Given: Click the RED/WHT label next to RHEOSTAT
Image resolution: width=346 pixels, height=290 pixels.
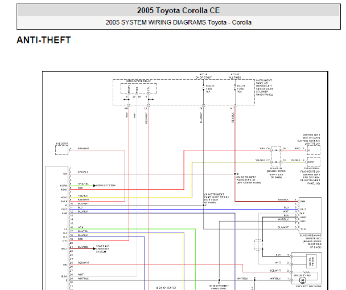Looking at the screenshot, I should pos(84,149).
